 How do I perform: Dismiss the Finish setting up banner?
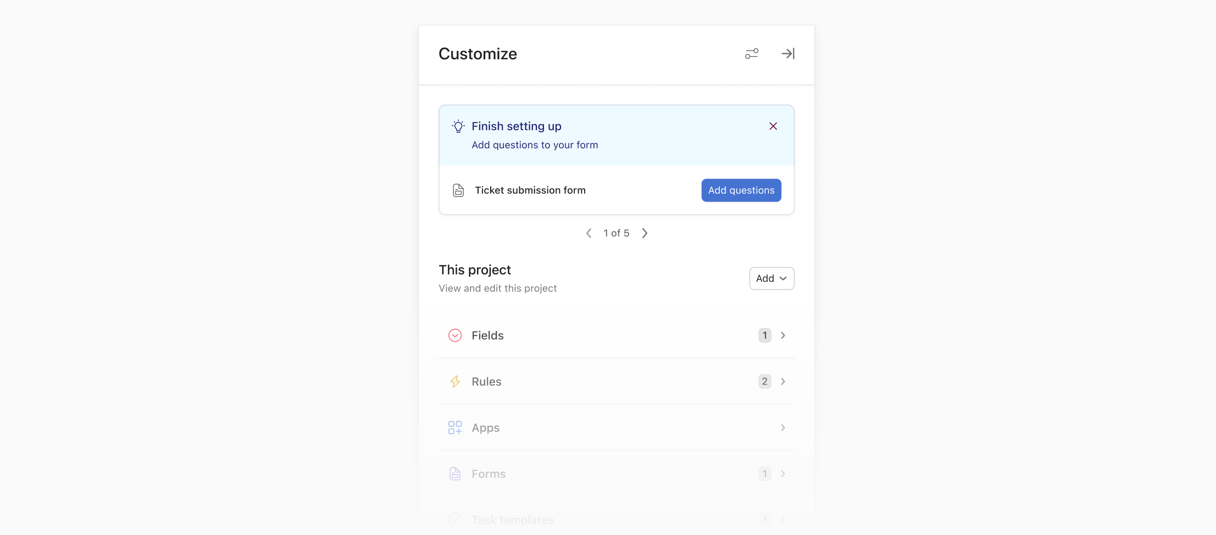point(773,126)
